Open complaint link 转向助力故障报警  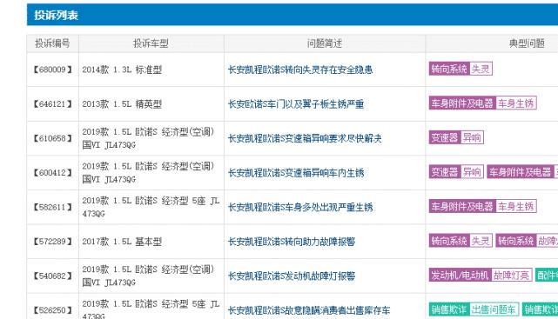point(292,242)
